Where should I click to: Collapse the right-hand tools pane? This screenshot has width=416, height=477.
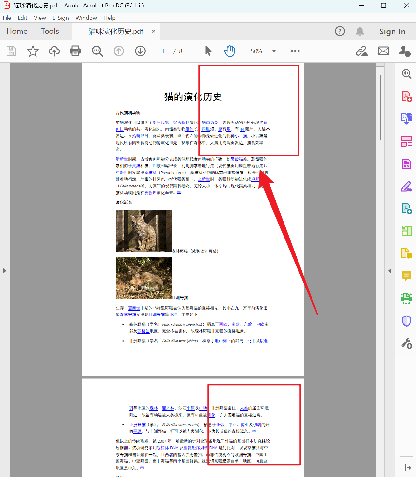pyautogui.click(x=390, y=270)
